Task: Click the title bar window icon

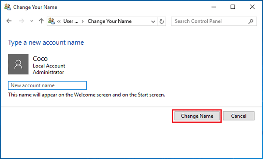Action: [7, 7]
